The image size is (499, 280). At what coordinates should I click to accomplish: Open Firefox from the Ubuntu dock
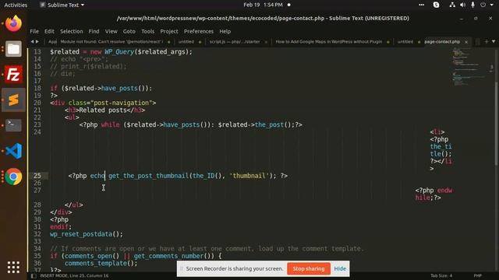(x=13, y=23)
